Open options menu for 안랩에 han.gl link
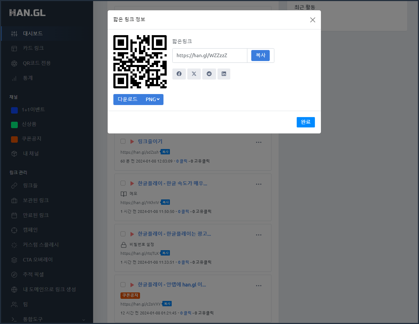 tap(259, 286)
